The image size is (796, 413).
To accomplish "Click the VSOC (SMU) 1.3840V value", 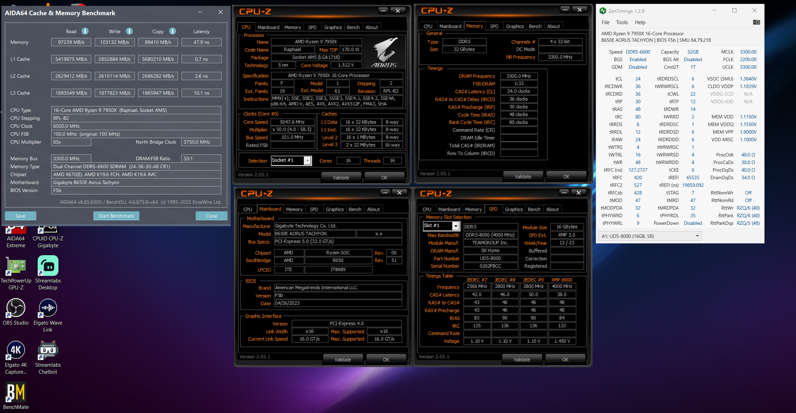I will (748, 79).
